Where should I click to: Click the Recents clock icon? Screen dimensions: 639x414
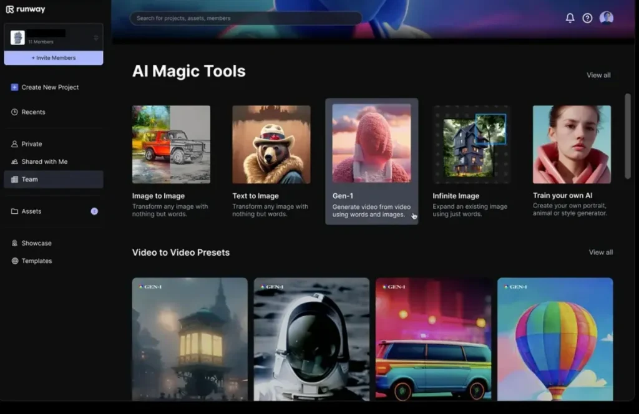(14, 112)
